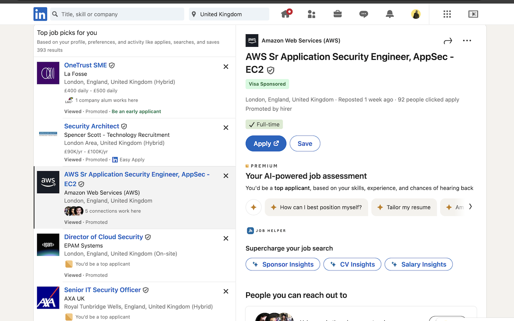Open the LinkedIn home logo
The image size is (514, 321).
[x=40, y=14]
